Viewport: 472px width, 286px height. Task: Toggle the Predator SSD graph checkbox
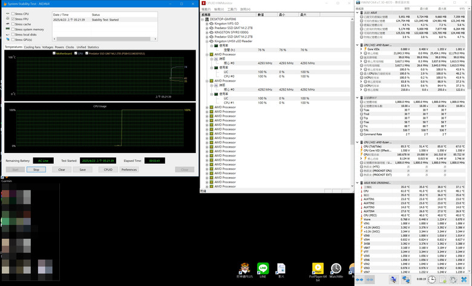[87, 53]
